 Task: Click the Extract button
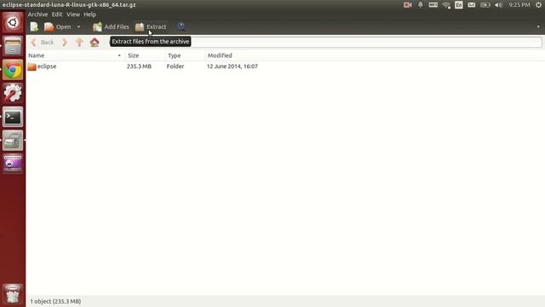point(151,26)
